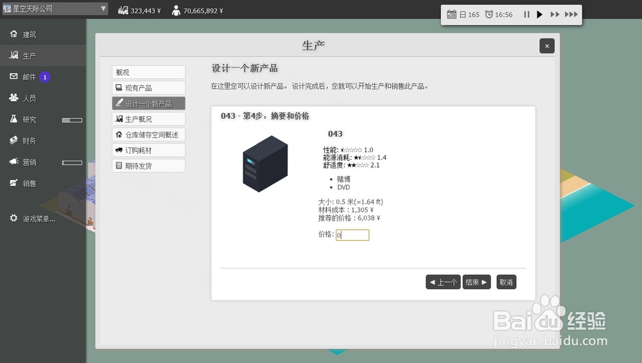Set triple fast-forward speed
Viewport: 642px width, 363px height.
point(571,14)
